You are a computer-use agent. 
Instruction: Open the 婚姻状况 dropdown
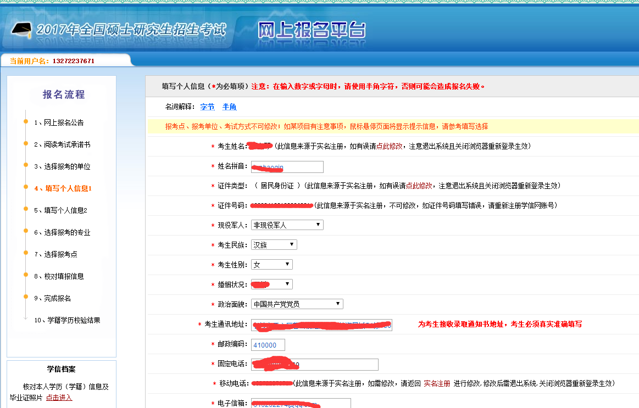point(271,284)
